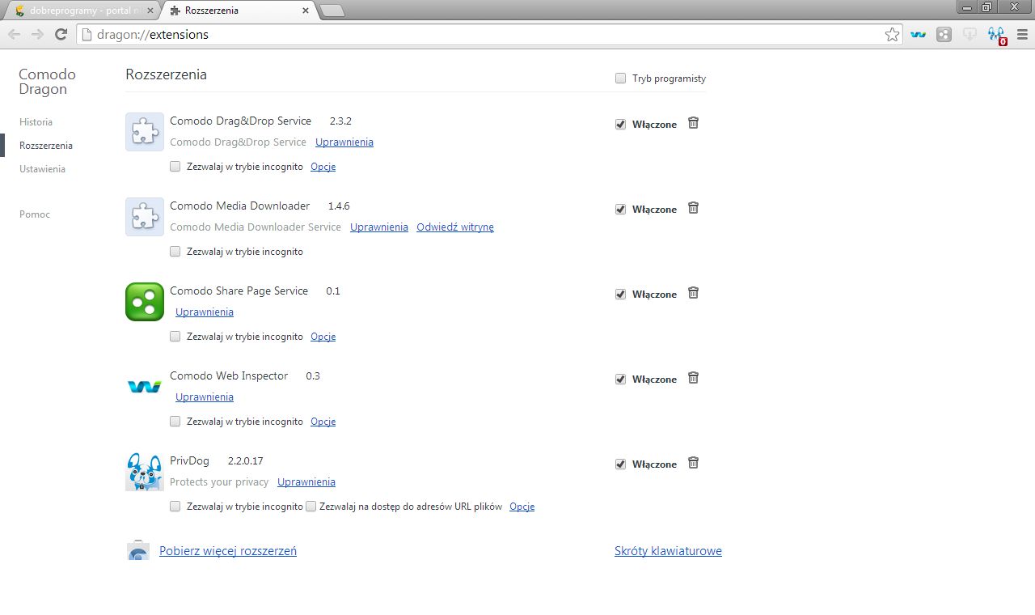Enable Tryb programisty checkbox
This screenshot has width=1035, height=615.
pyautogui.click(x=621, y=78)
